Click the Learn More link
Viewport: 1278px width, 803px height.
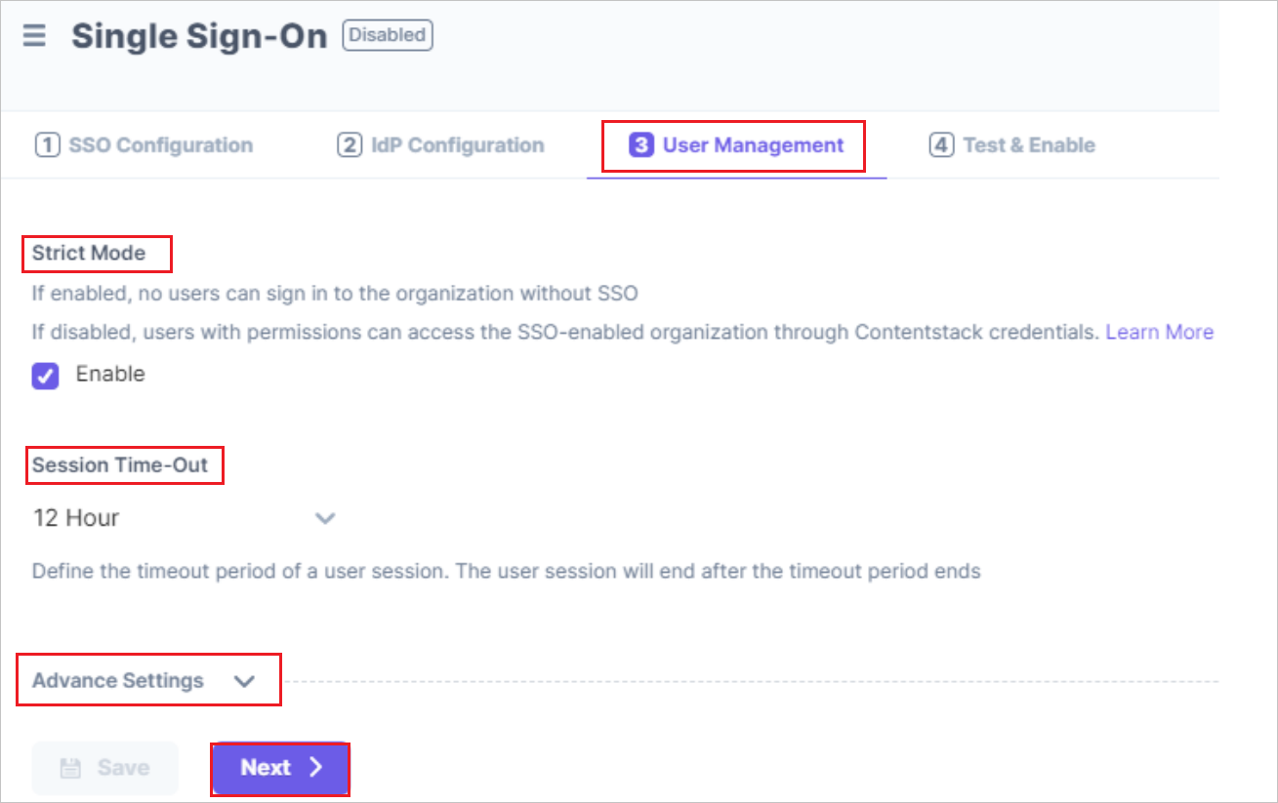coord(1160,332)
